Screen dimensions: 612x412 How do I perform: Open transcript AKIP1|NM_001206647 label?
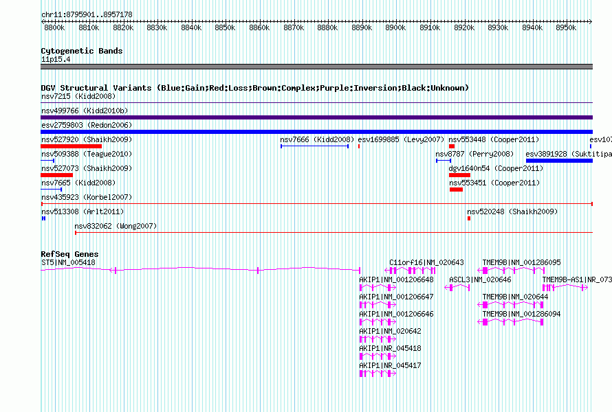(x=396, y=297)
